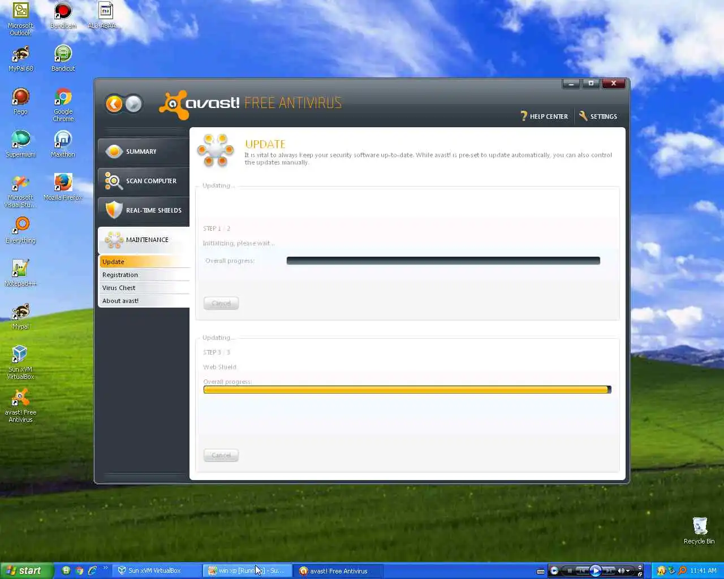This screenshot has height=579, width=724.
Task: Click Chrome icon in Quick Launch
Action: coord(79,571)
